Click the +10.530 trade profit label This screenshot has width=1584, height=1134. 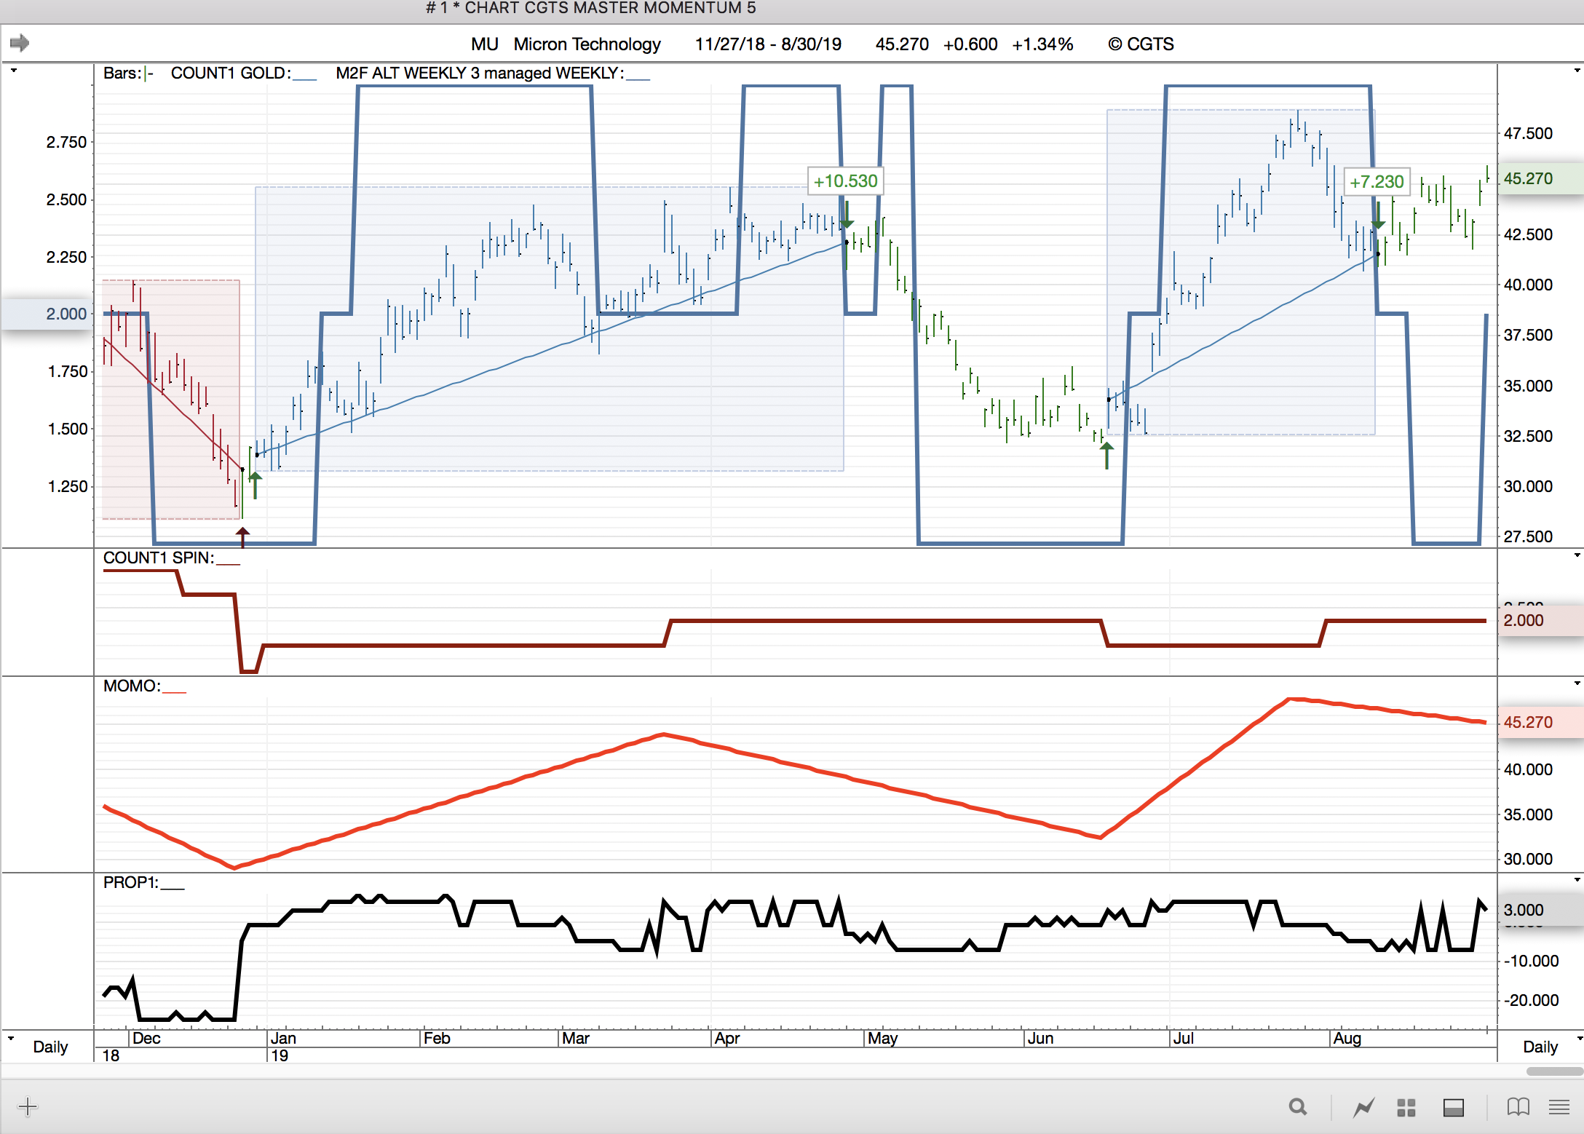pyautogui.click(x=845, y=181)
